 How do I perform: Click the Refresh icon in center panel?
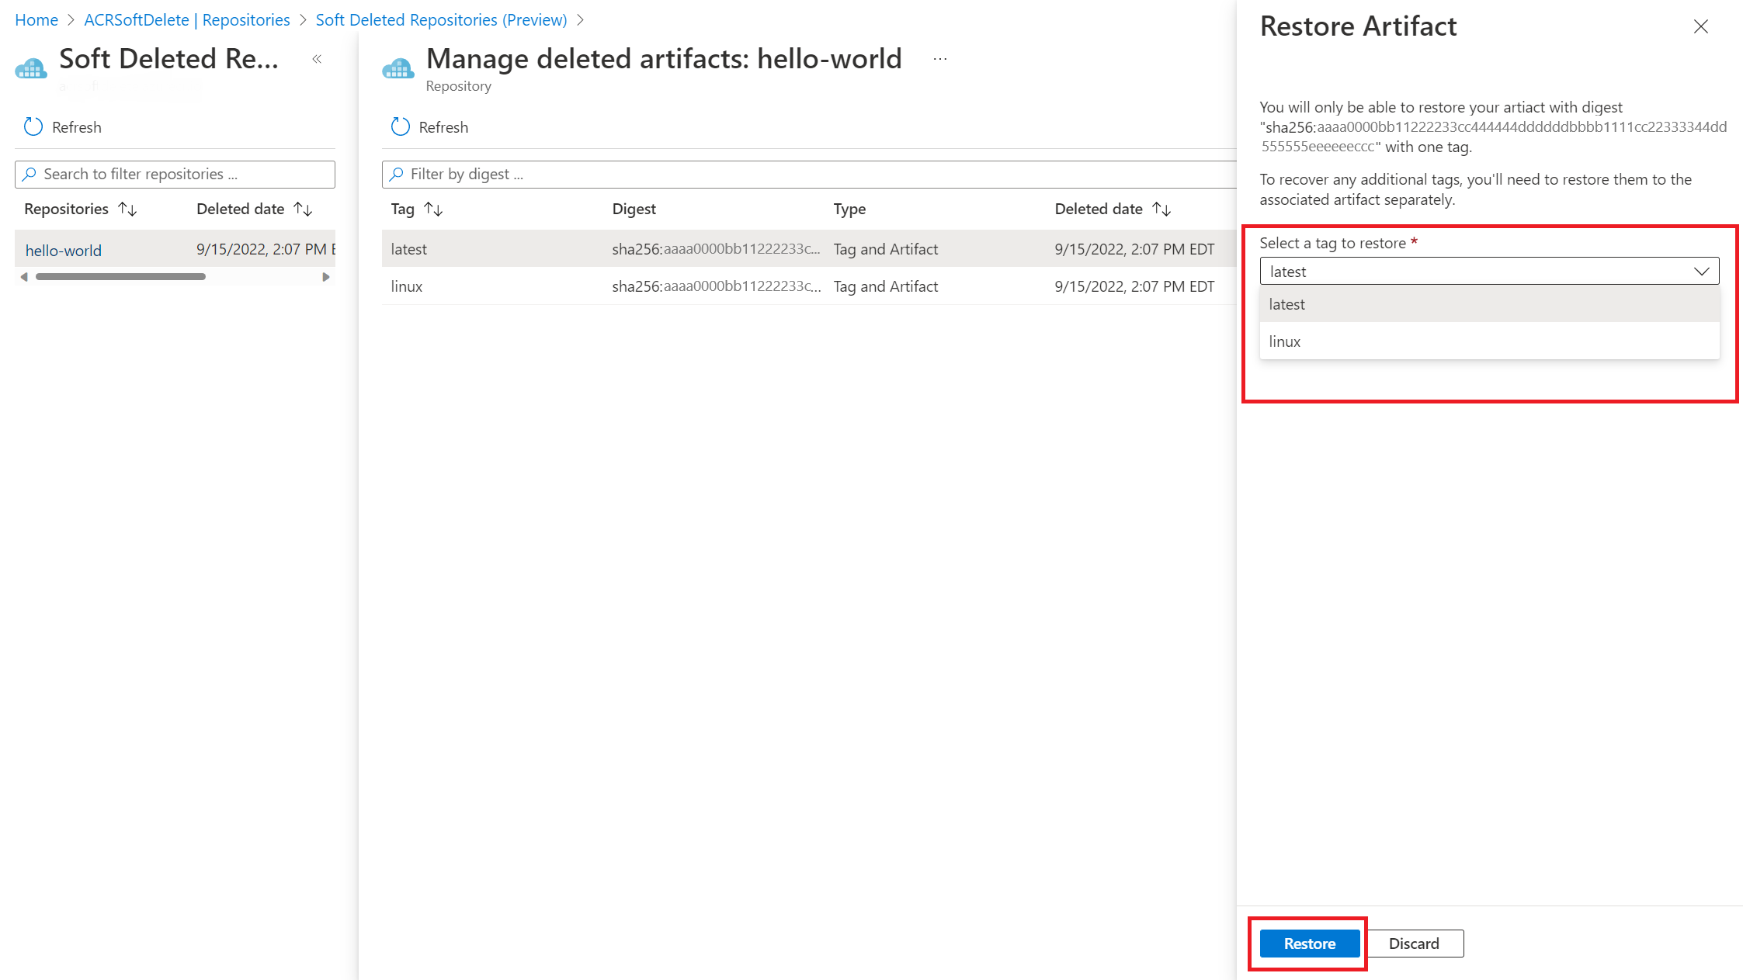click(x=400, y=126)
